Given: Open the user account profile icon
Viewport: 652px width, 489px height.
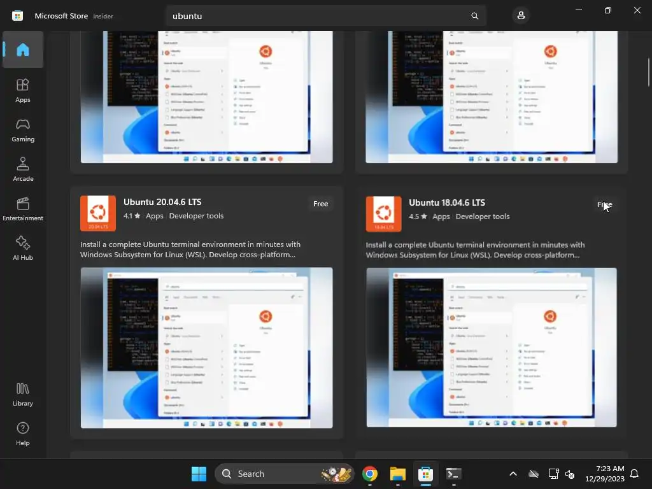Looking at the screenshot, I should 521,16.
